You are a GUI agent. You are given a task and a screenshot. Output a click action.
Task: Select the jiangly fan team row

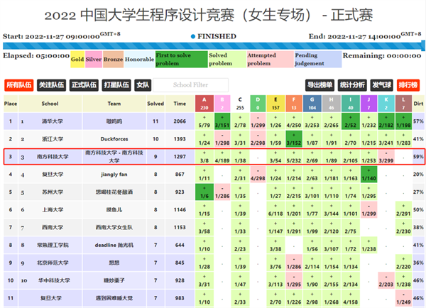coord(114,175)
